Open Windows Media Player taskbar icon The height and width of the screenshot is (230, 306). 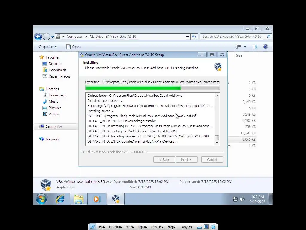[x=97, y=199]
